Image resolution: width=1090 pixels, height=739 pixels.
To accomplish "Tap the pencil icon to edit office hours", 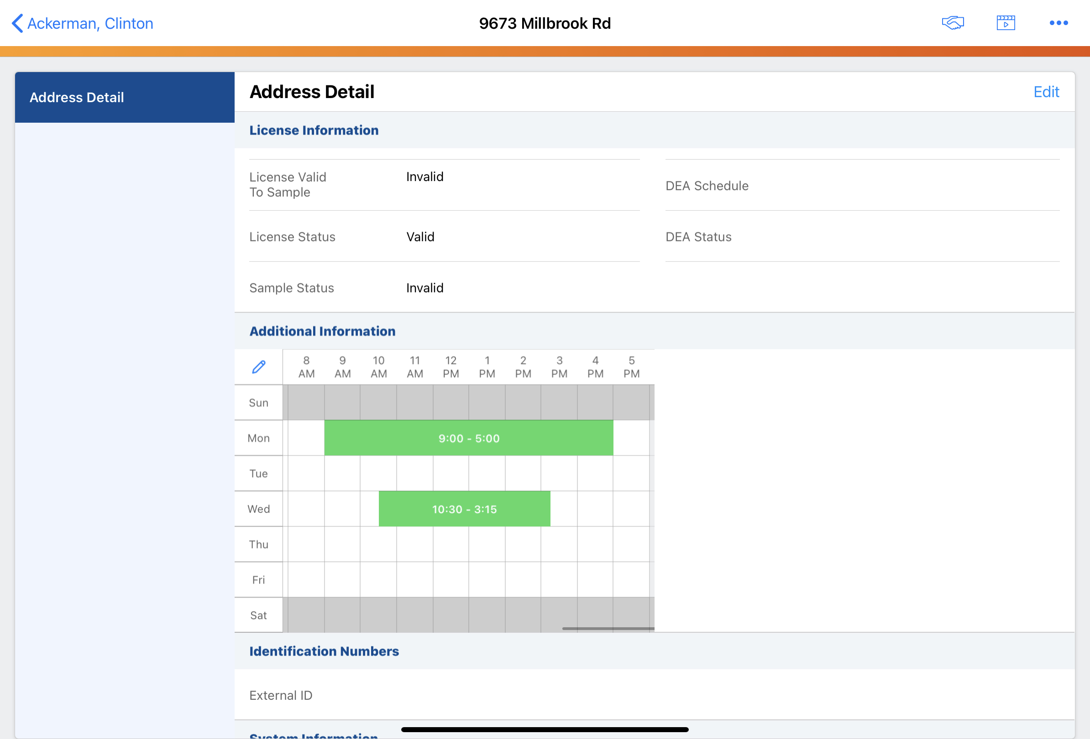I will pyautogui.click(x=259, y=367).
